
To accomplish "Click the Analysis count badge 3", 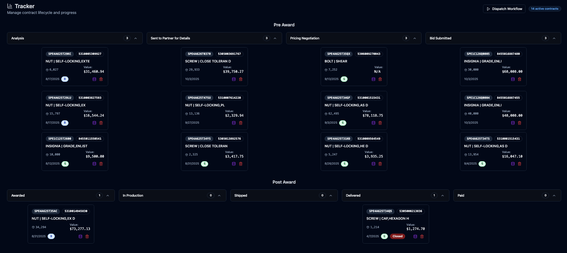I will click(127, 38).
